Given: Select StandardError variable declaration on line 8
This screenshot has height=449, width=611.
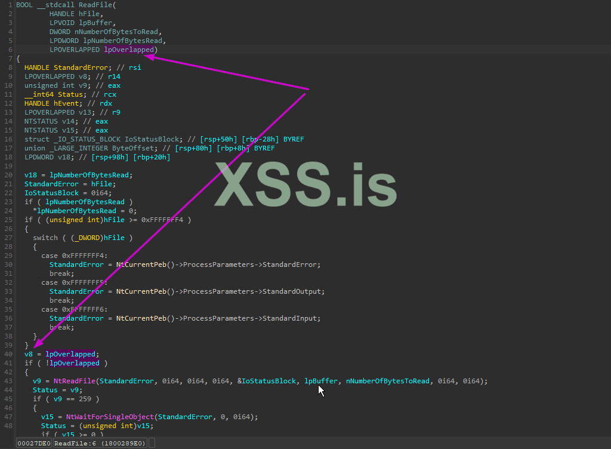Looking at the screenshot, I should [81, 67].
